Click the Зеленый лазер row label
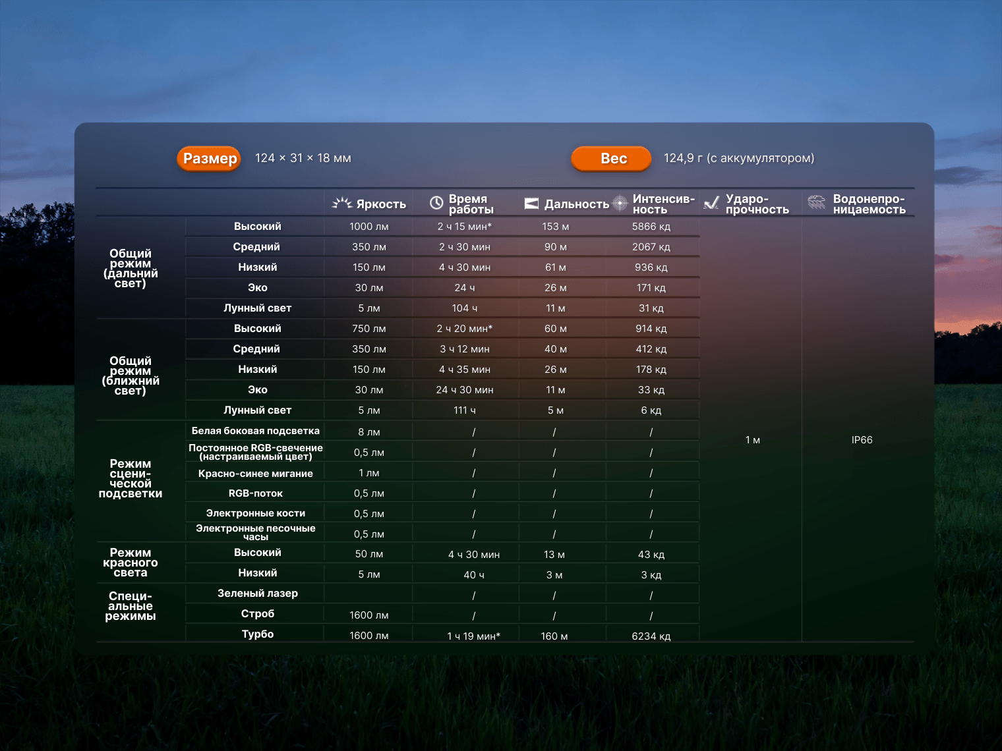This screenshot has width=1002, height=751. coord(258,594)
